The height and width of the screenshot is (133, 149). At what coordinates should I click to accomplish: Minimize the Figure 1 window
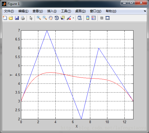[124, 3]
